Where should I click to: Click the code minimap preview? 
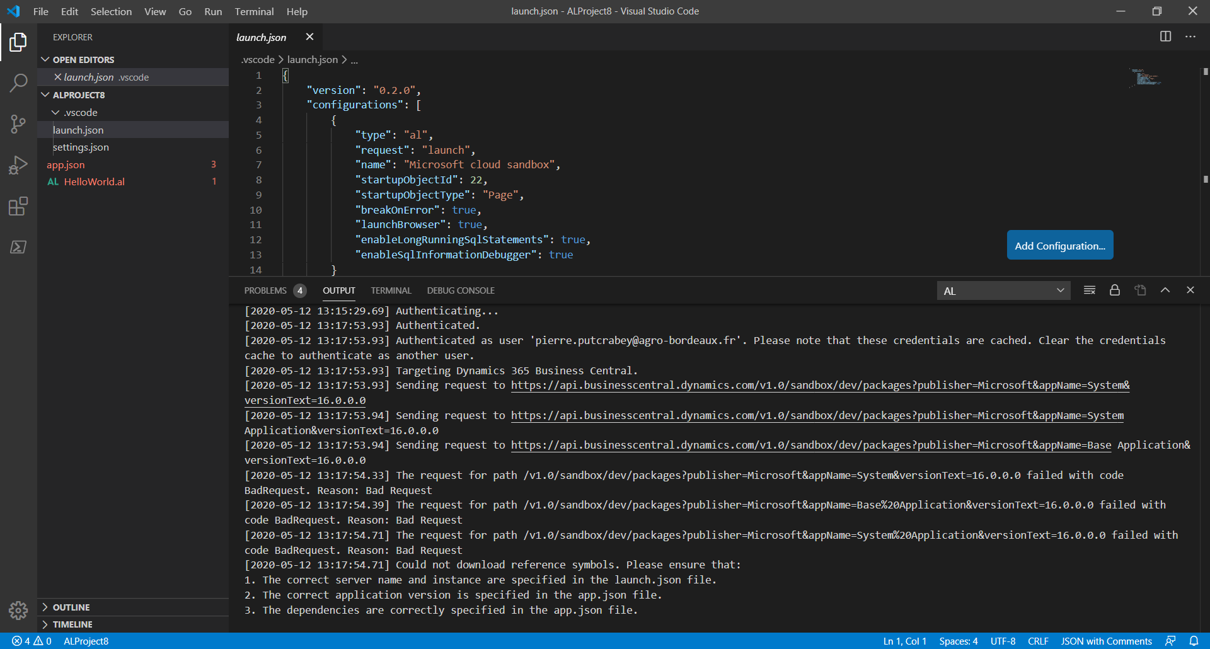click(x=1146, y=78)
